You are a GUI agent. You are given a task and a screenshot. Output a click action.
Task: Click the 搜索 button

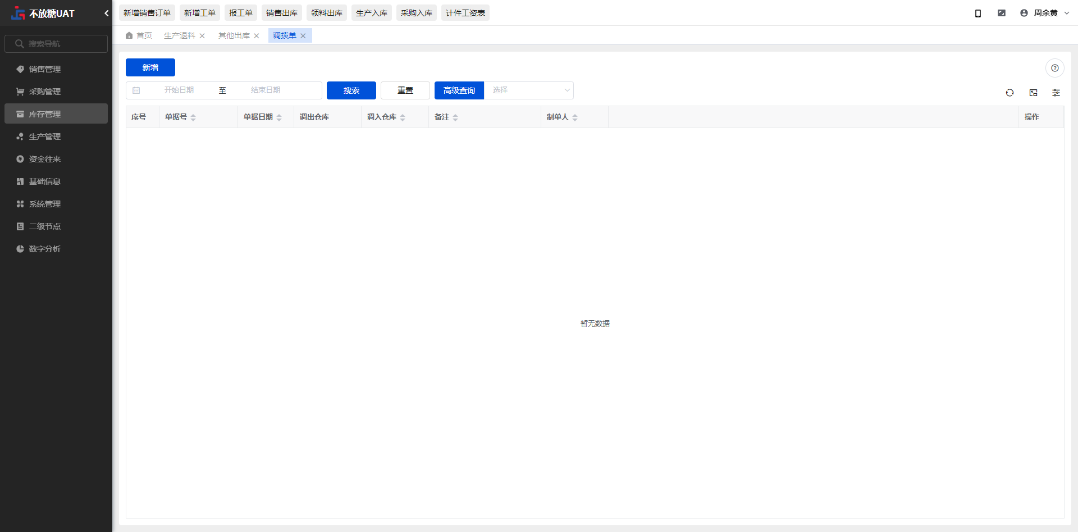[351, 90]
